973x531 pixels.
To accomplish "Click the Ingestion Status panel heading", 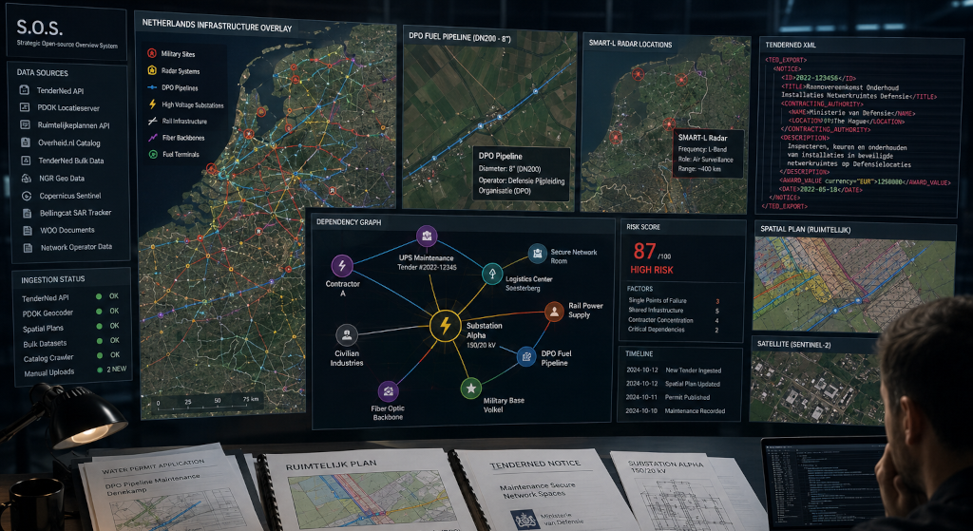I will tap(53, 279).
